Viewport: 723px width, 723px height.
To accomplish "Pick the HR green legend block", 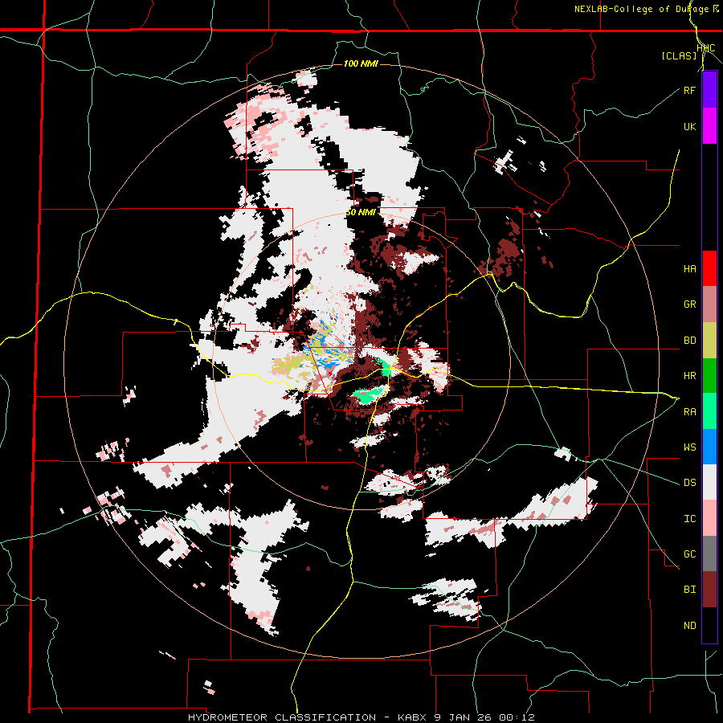I will (x=709, y=376).
